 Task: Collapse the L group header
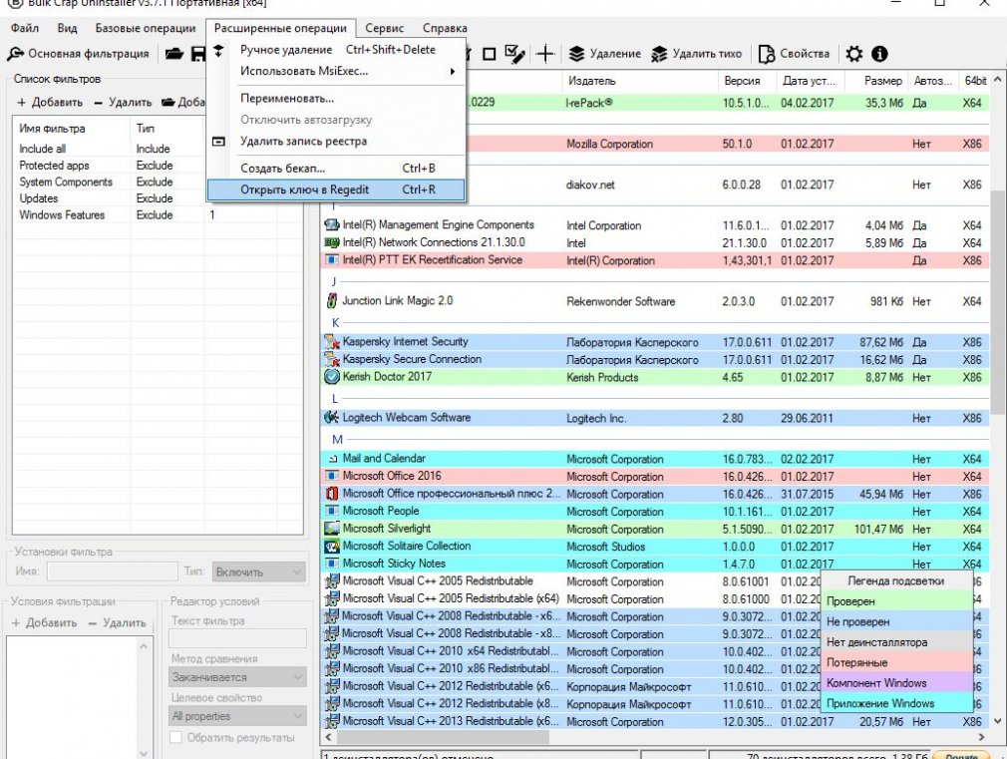point(335,399)
